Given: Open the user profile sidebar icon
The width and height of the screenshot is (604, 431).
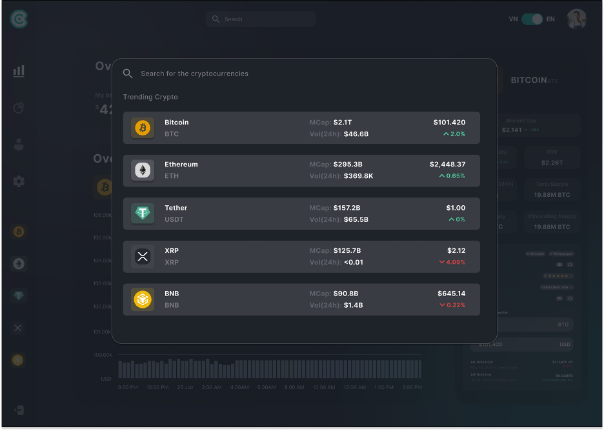Looking at the screenshot, I should tap(19, 145).
